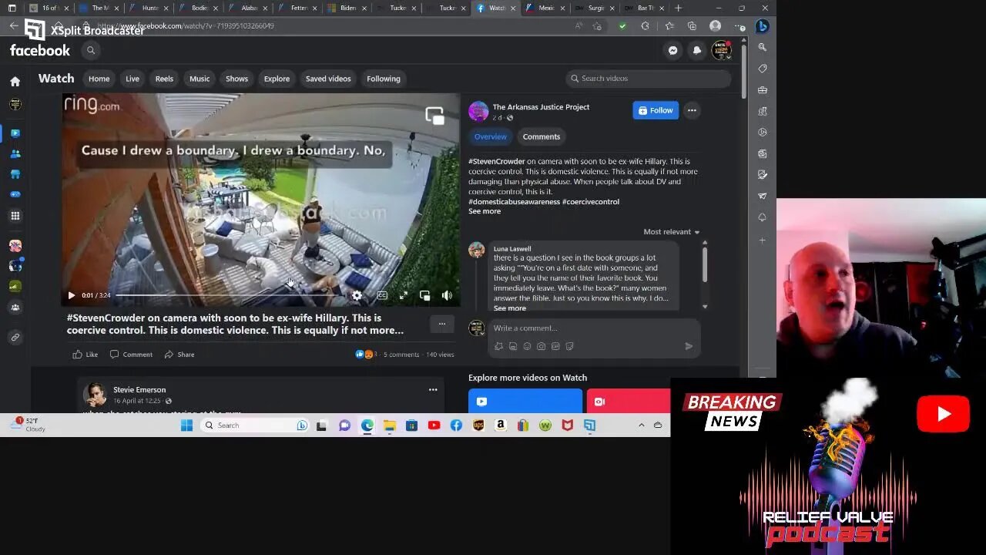Follow The Arkansas Justice Project

point(656,110)
